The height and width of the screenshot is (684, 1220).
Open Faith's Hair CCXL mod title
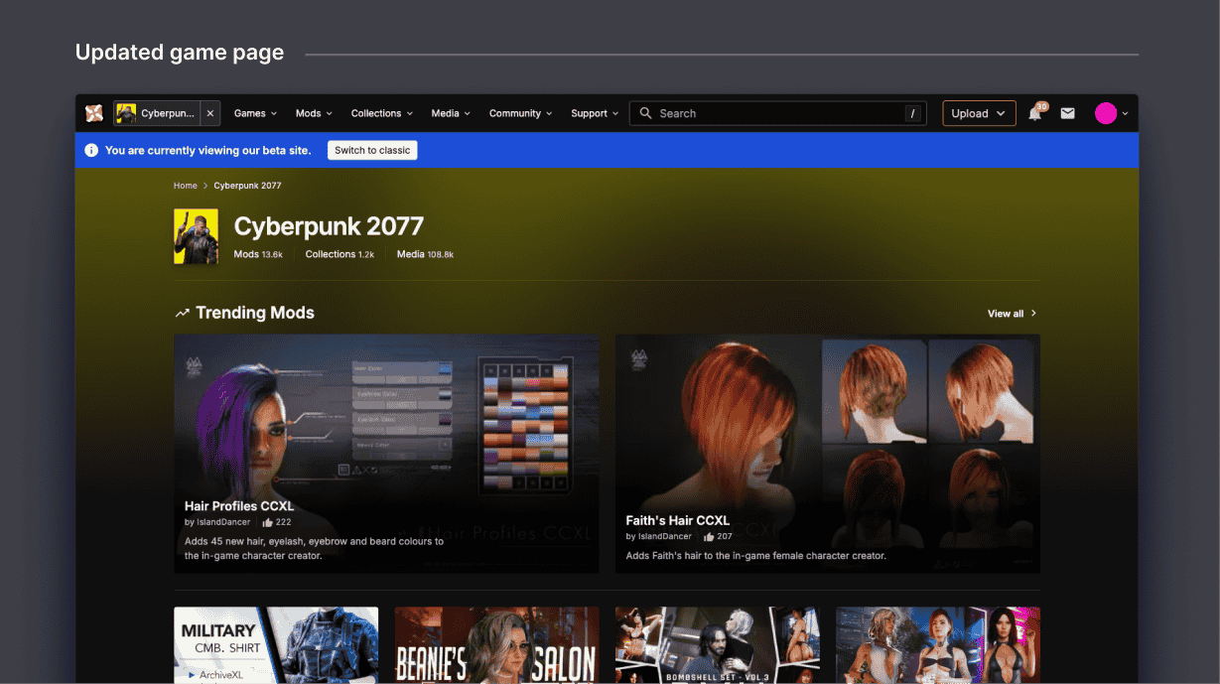coord(678,520)
